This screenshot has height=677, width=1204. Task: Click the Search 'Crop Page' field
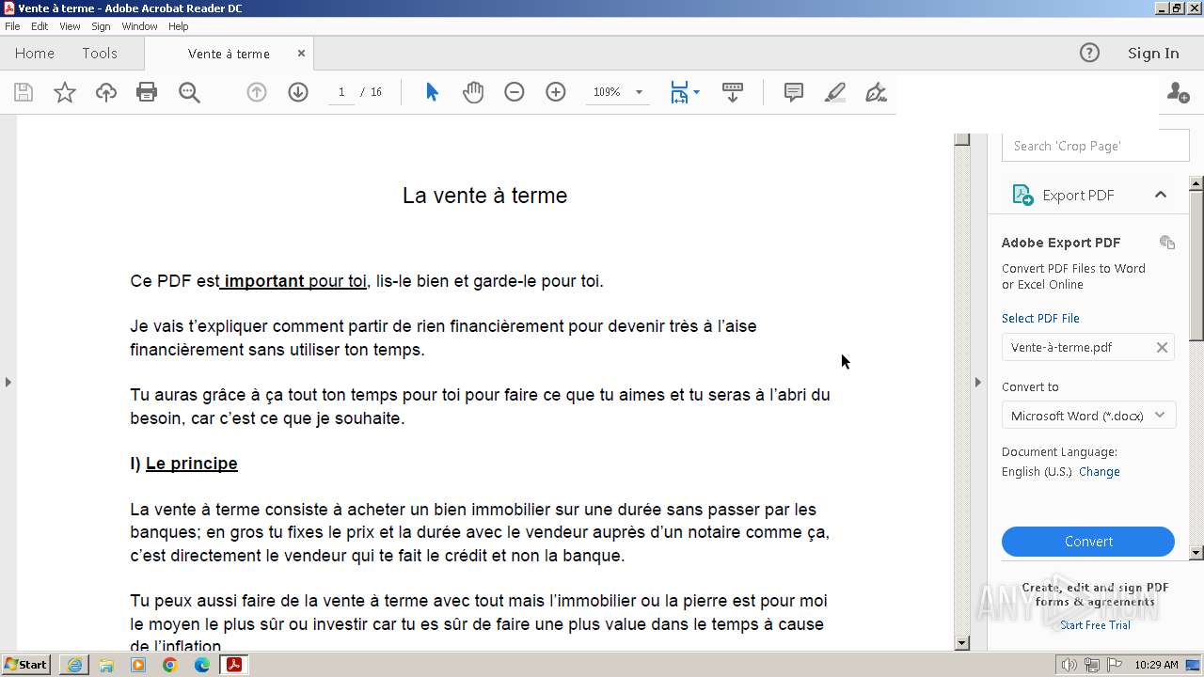tap(1096, 146)
